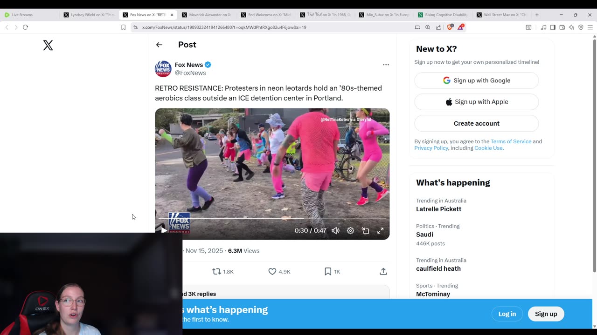Open the Brave Rewards triangle icon
Image resolution: width=597 pixels, height=335 pixels.
(461, 27)
